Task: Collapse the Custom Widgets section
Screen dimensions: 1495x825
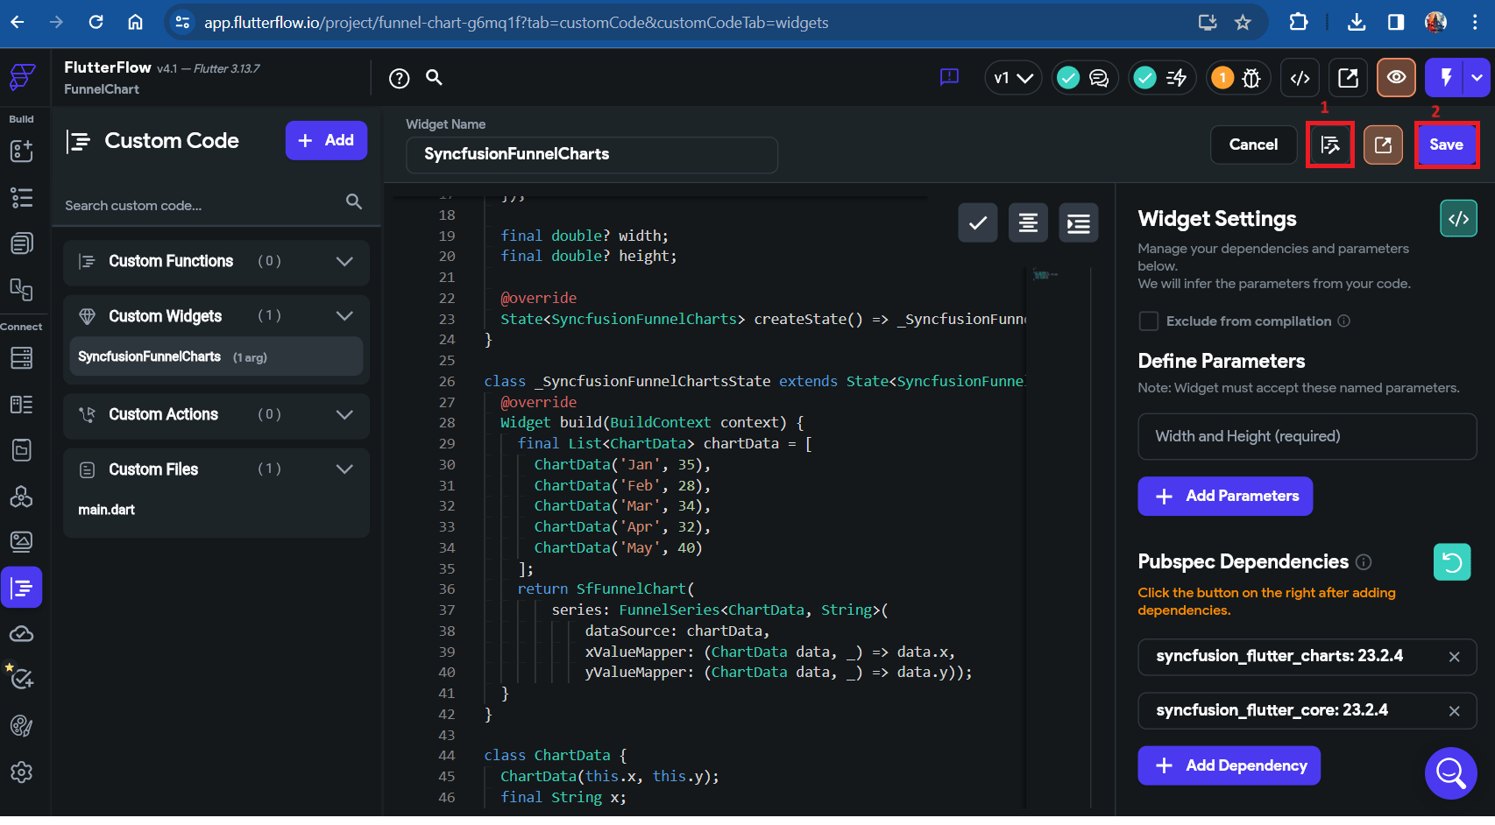Action: pyautogui.click(x=344, y=316)
